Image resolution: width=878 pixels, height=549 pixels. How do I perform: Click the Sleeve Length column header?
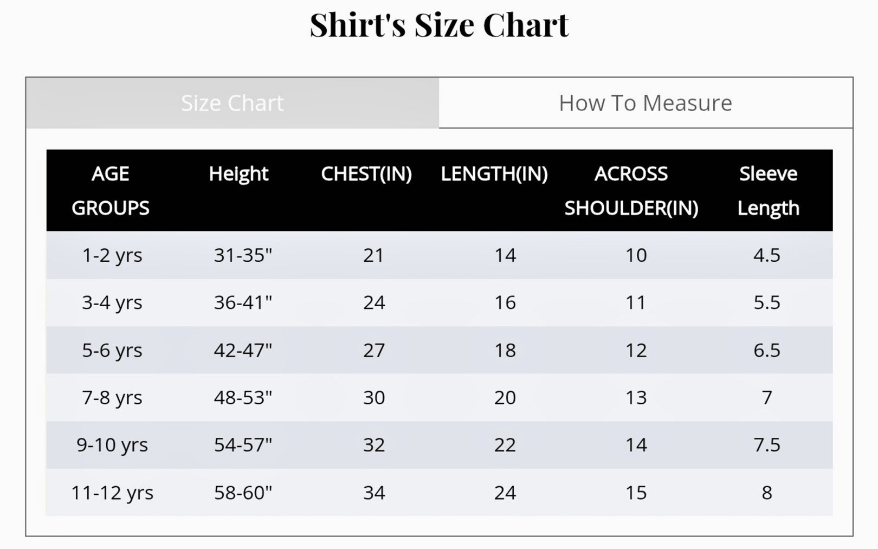coord(768,190)
